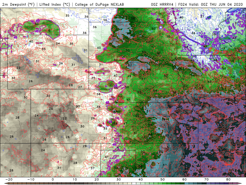This screenshot has width=246, height=185.
Task: Click the -10 label on color scale
Action: (31, 179)
